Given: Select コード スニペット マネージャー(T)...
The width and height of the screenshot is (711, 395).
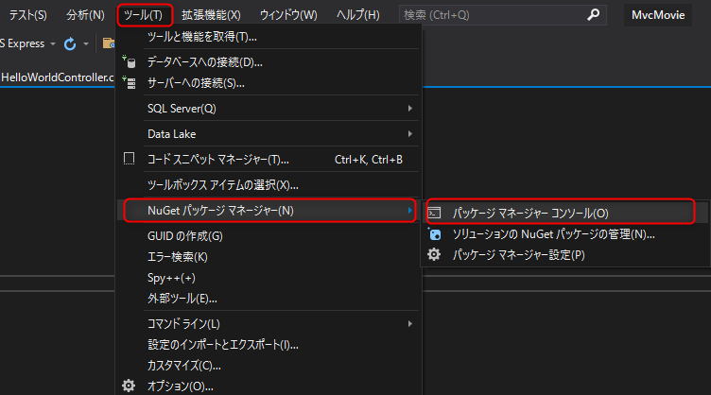Looking at the screenshot, I should (269, 159).
